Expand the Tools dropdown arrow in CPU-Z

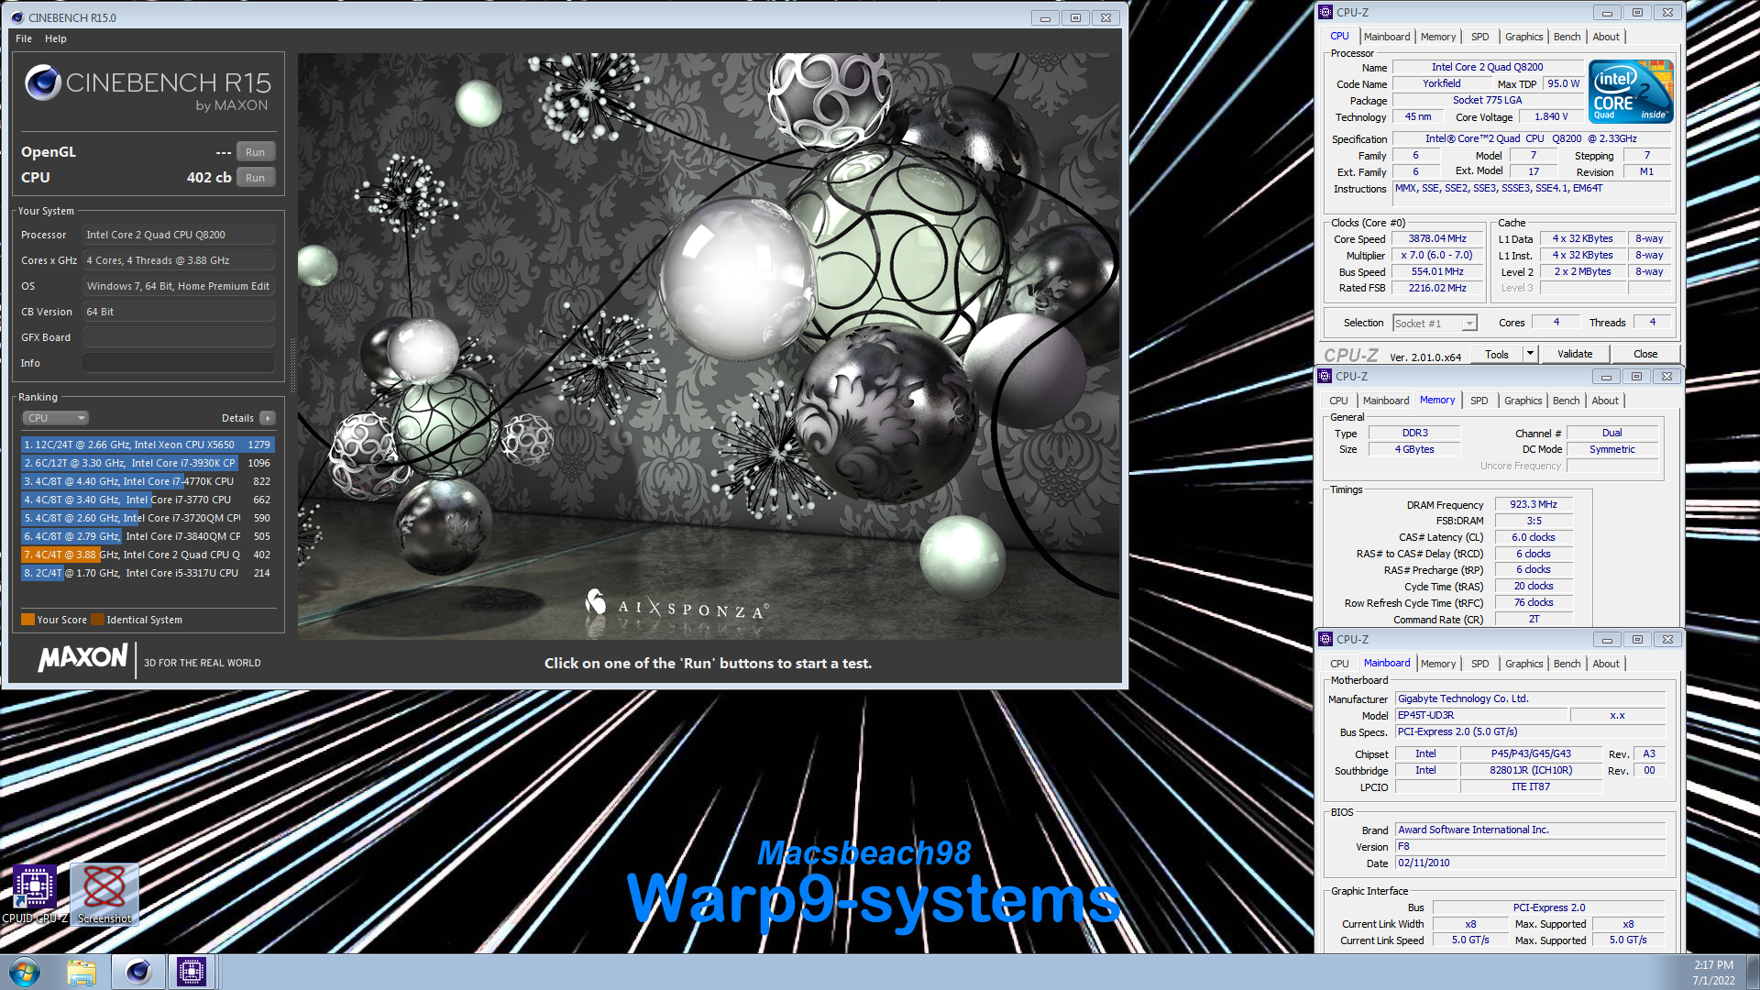point(1530,354)
